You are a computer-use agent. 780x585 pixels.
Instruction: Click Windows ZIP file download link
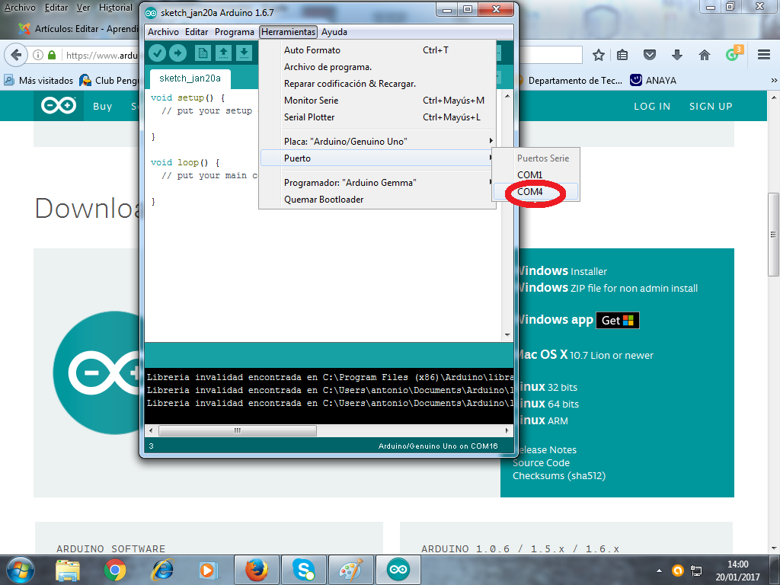607,288
